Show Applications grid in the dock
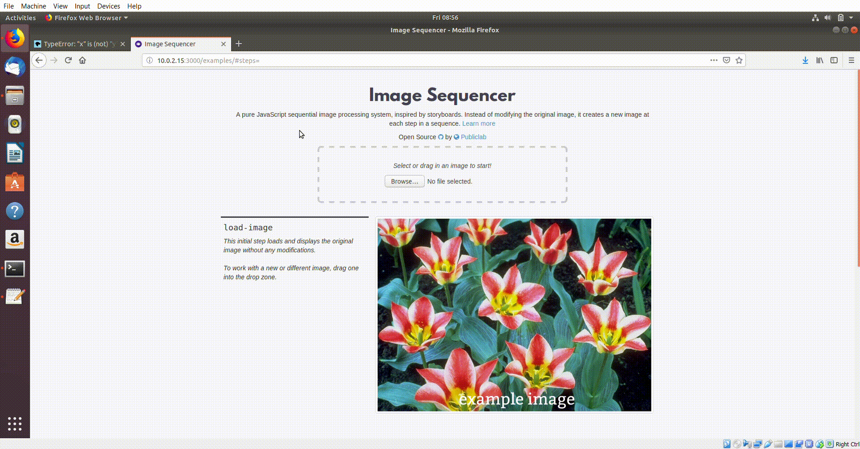The width and height of the screenshot is (860, 449). (15, 424)
